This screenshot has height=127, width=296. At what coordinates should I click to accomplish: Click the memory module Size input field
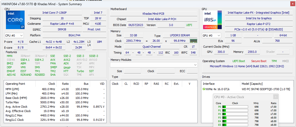pyautogui.click(x=132, y=71)
